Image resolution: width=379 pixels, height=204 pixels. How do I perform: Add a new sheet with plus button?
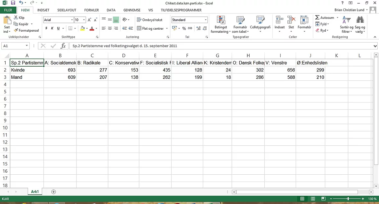[53, 192]
